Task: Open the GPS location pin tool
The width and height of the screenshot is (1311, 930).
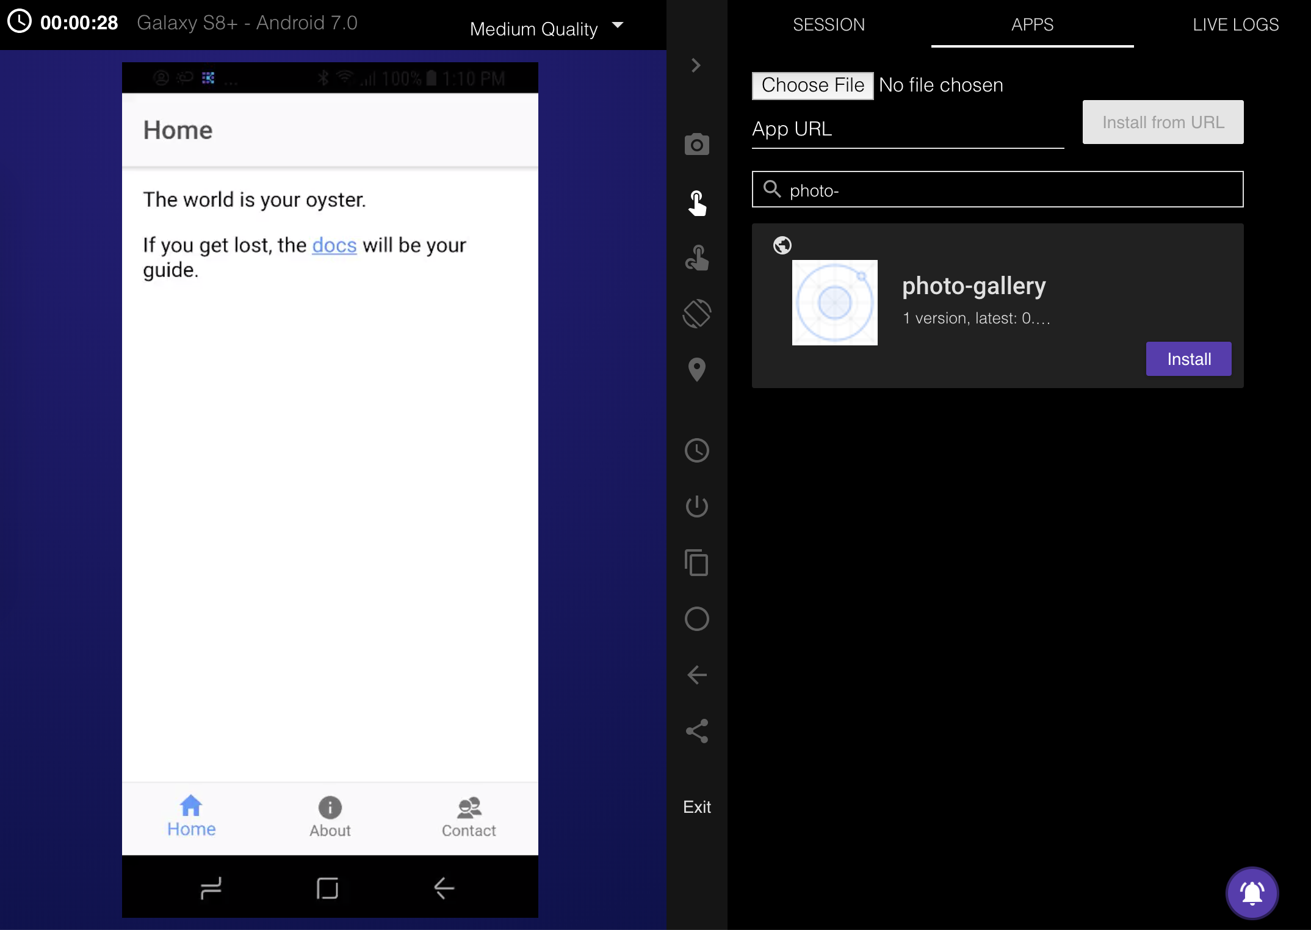Action: tap(696, 369)
